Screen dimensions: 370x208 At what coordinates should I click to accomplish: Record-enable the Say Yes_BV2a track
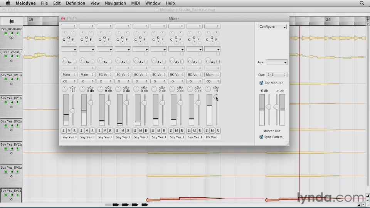17,126
